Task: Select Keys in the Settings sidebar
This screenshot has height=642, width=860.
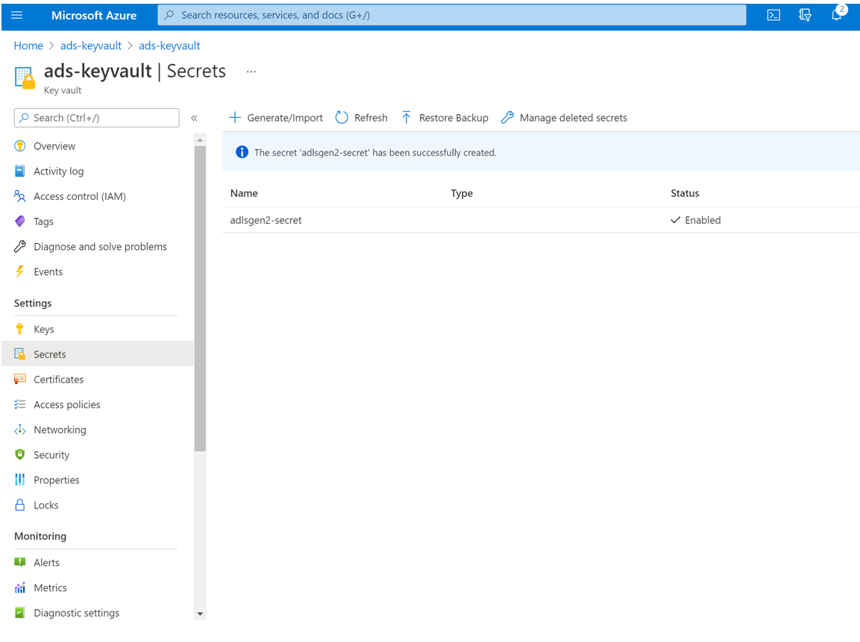Action: click(43, 328)
